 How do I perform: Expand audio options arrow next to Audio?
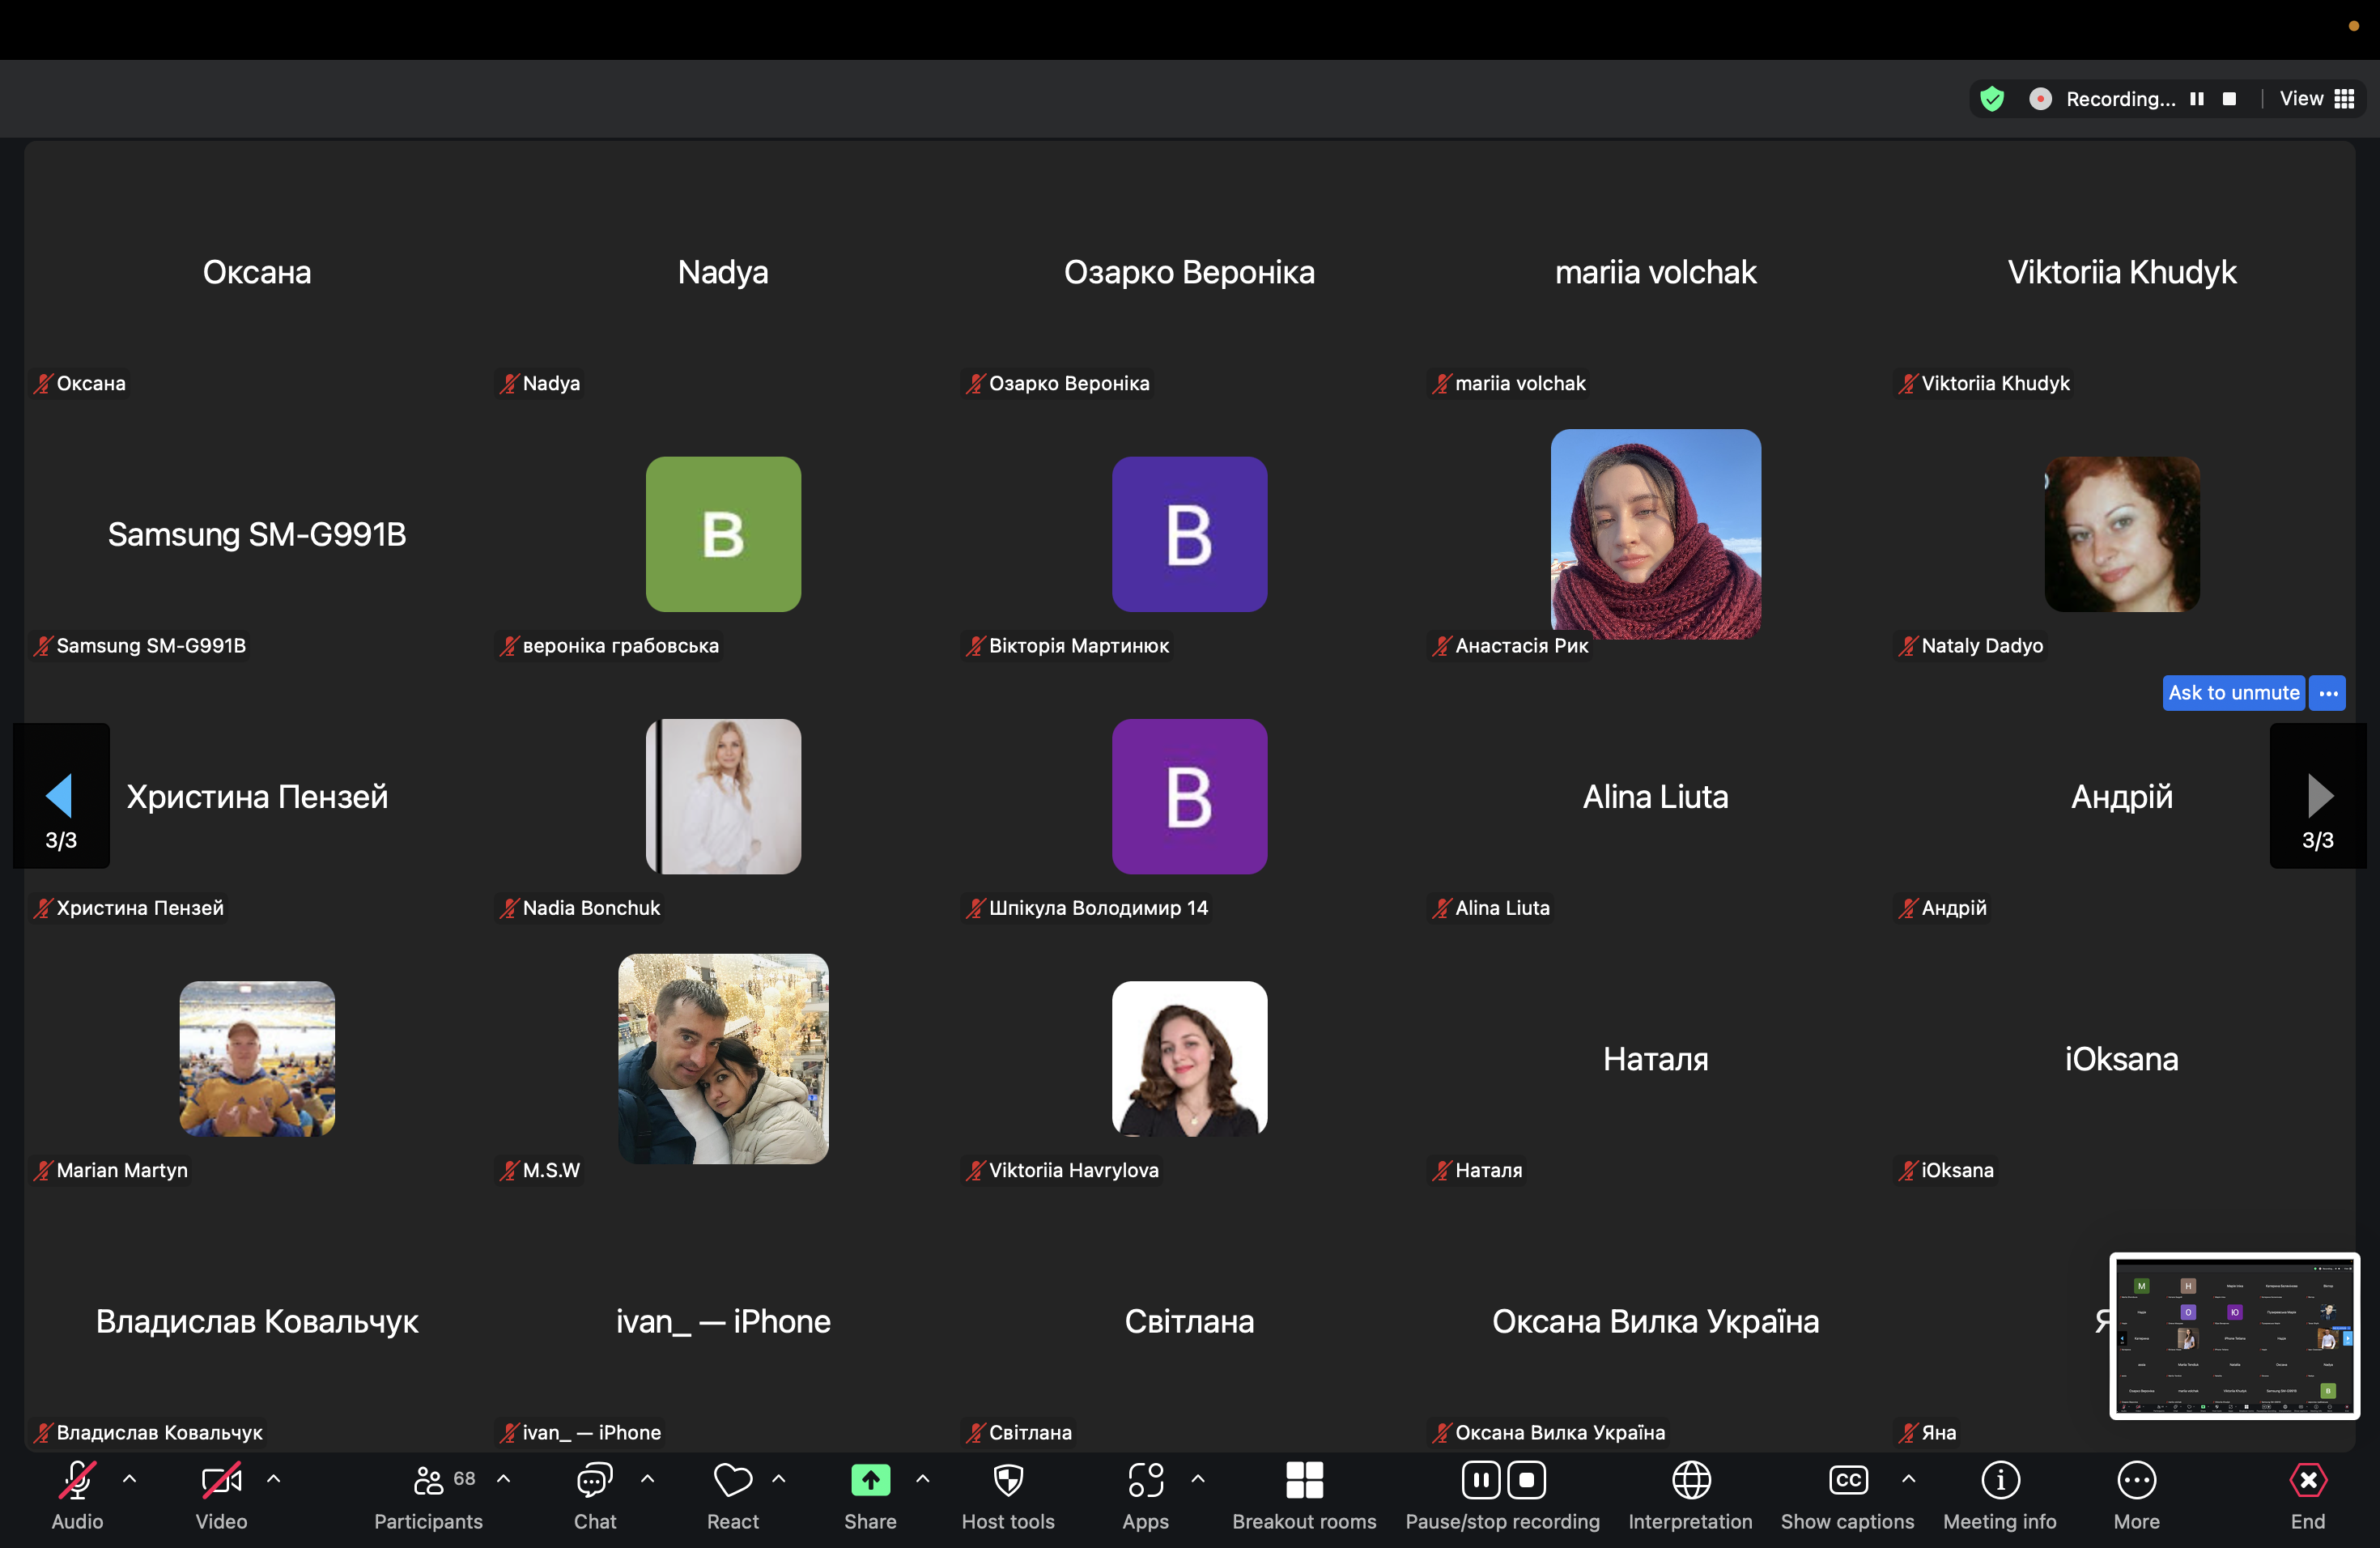click(x=129, y=1478)
